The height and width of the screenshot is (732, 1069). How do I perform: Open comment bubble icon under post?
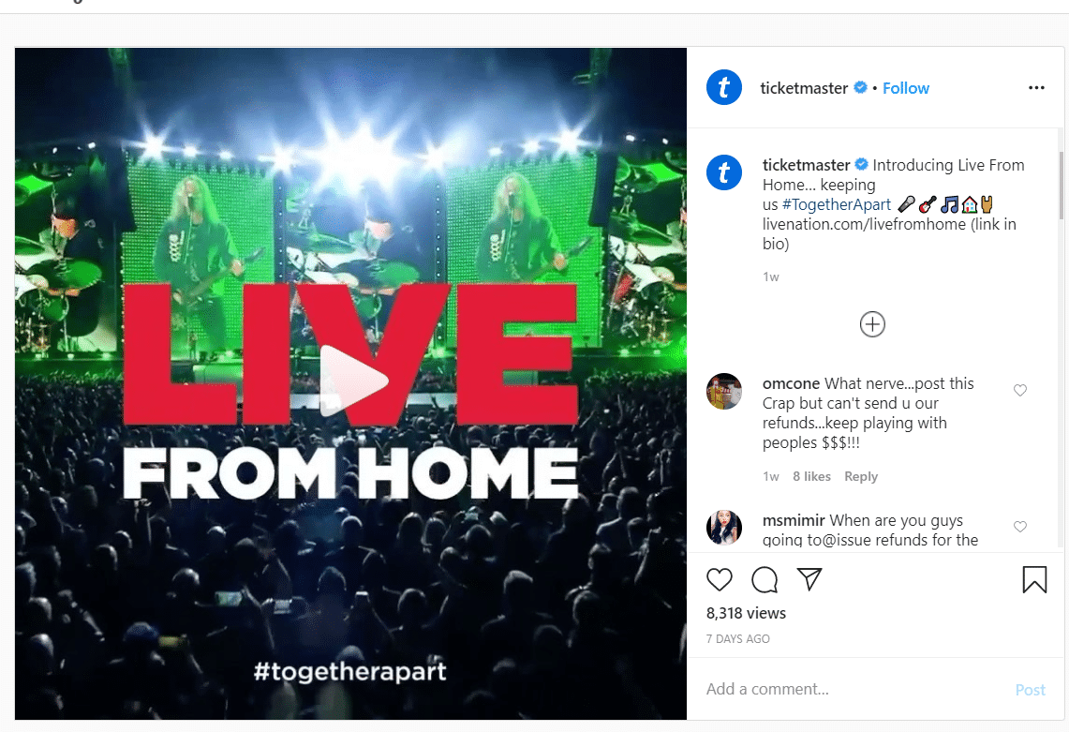[x=765, y=580]
